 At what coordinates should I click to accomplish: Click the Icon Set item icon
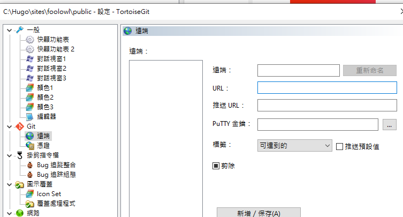coord(30,194)
